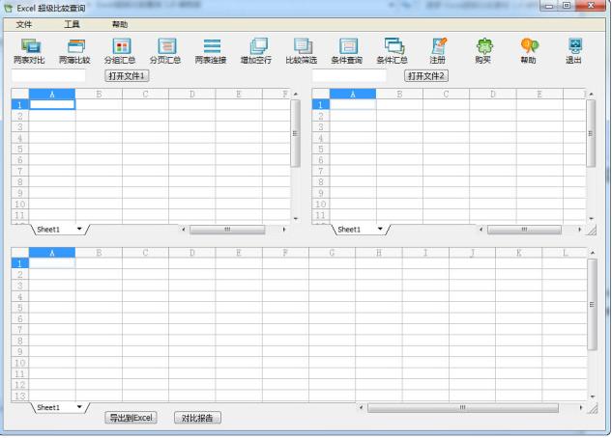Screen dimensions: 612x438
Task: Click the 打开文件1 button
Action: 127,76
